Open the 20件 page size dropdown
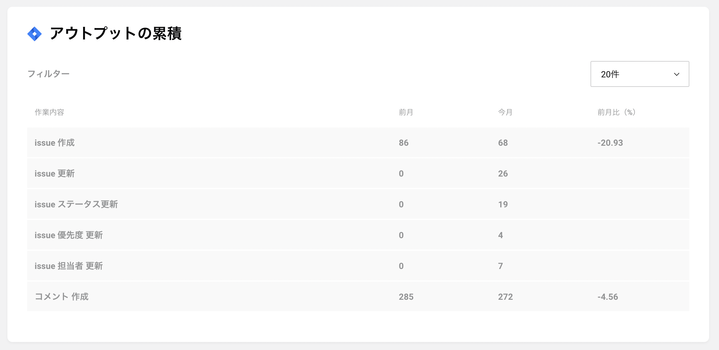719x350 pixels. [640, 74]
